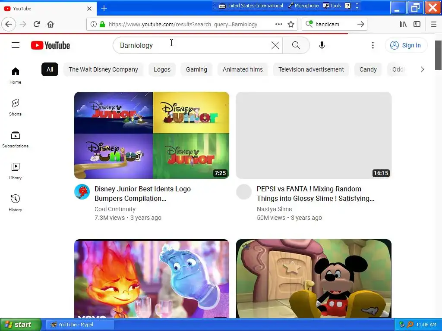The height and width of the screenshot is (331, 442).
Task: Open the browser hamburger menu
Action: pyautogui.click(x=434, y=24)
